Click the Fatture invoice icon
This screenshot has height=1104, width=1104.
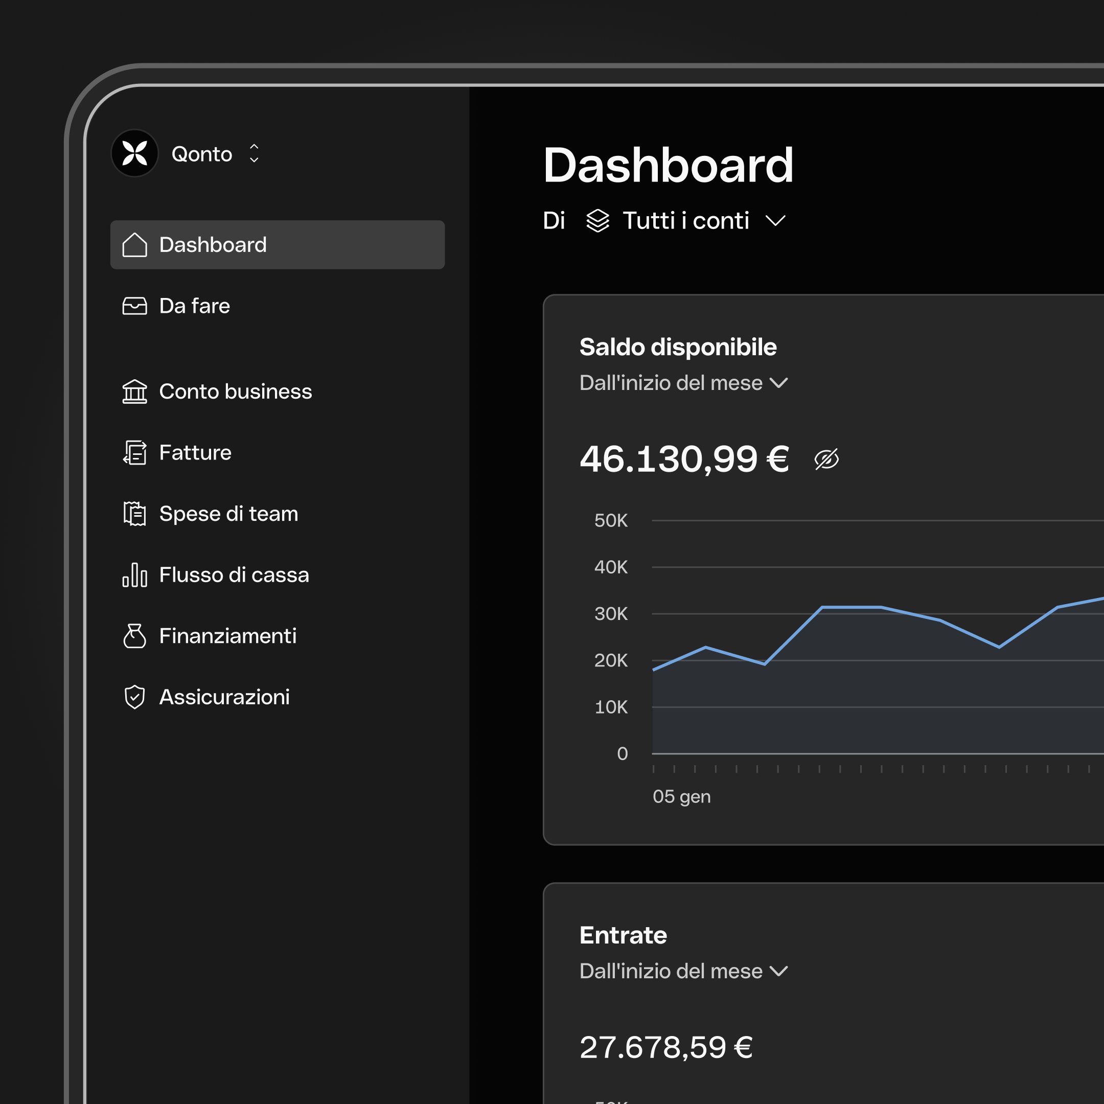[x=135, y=452]
